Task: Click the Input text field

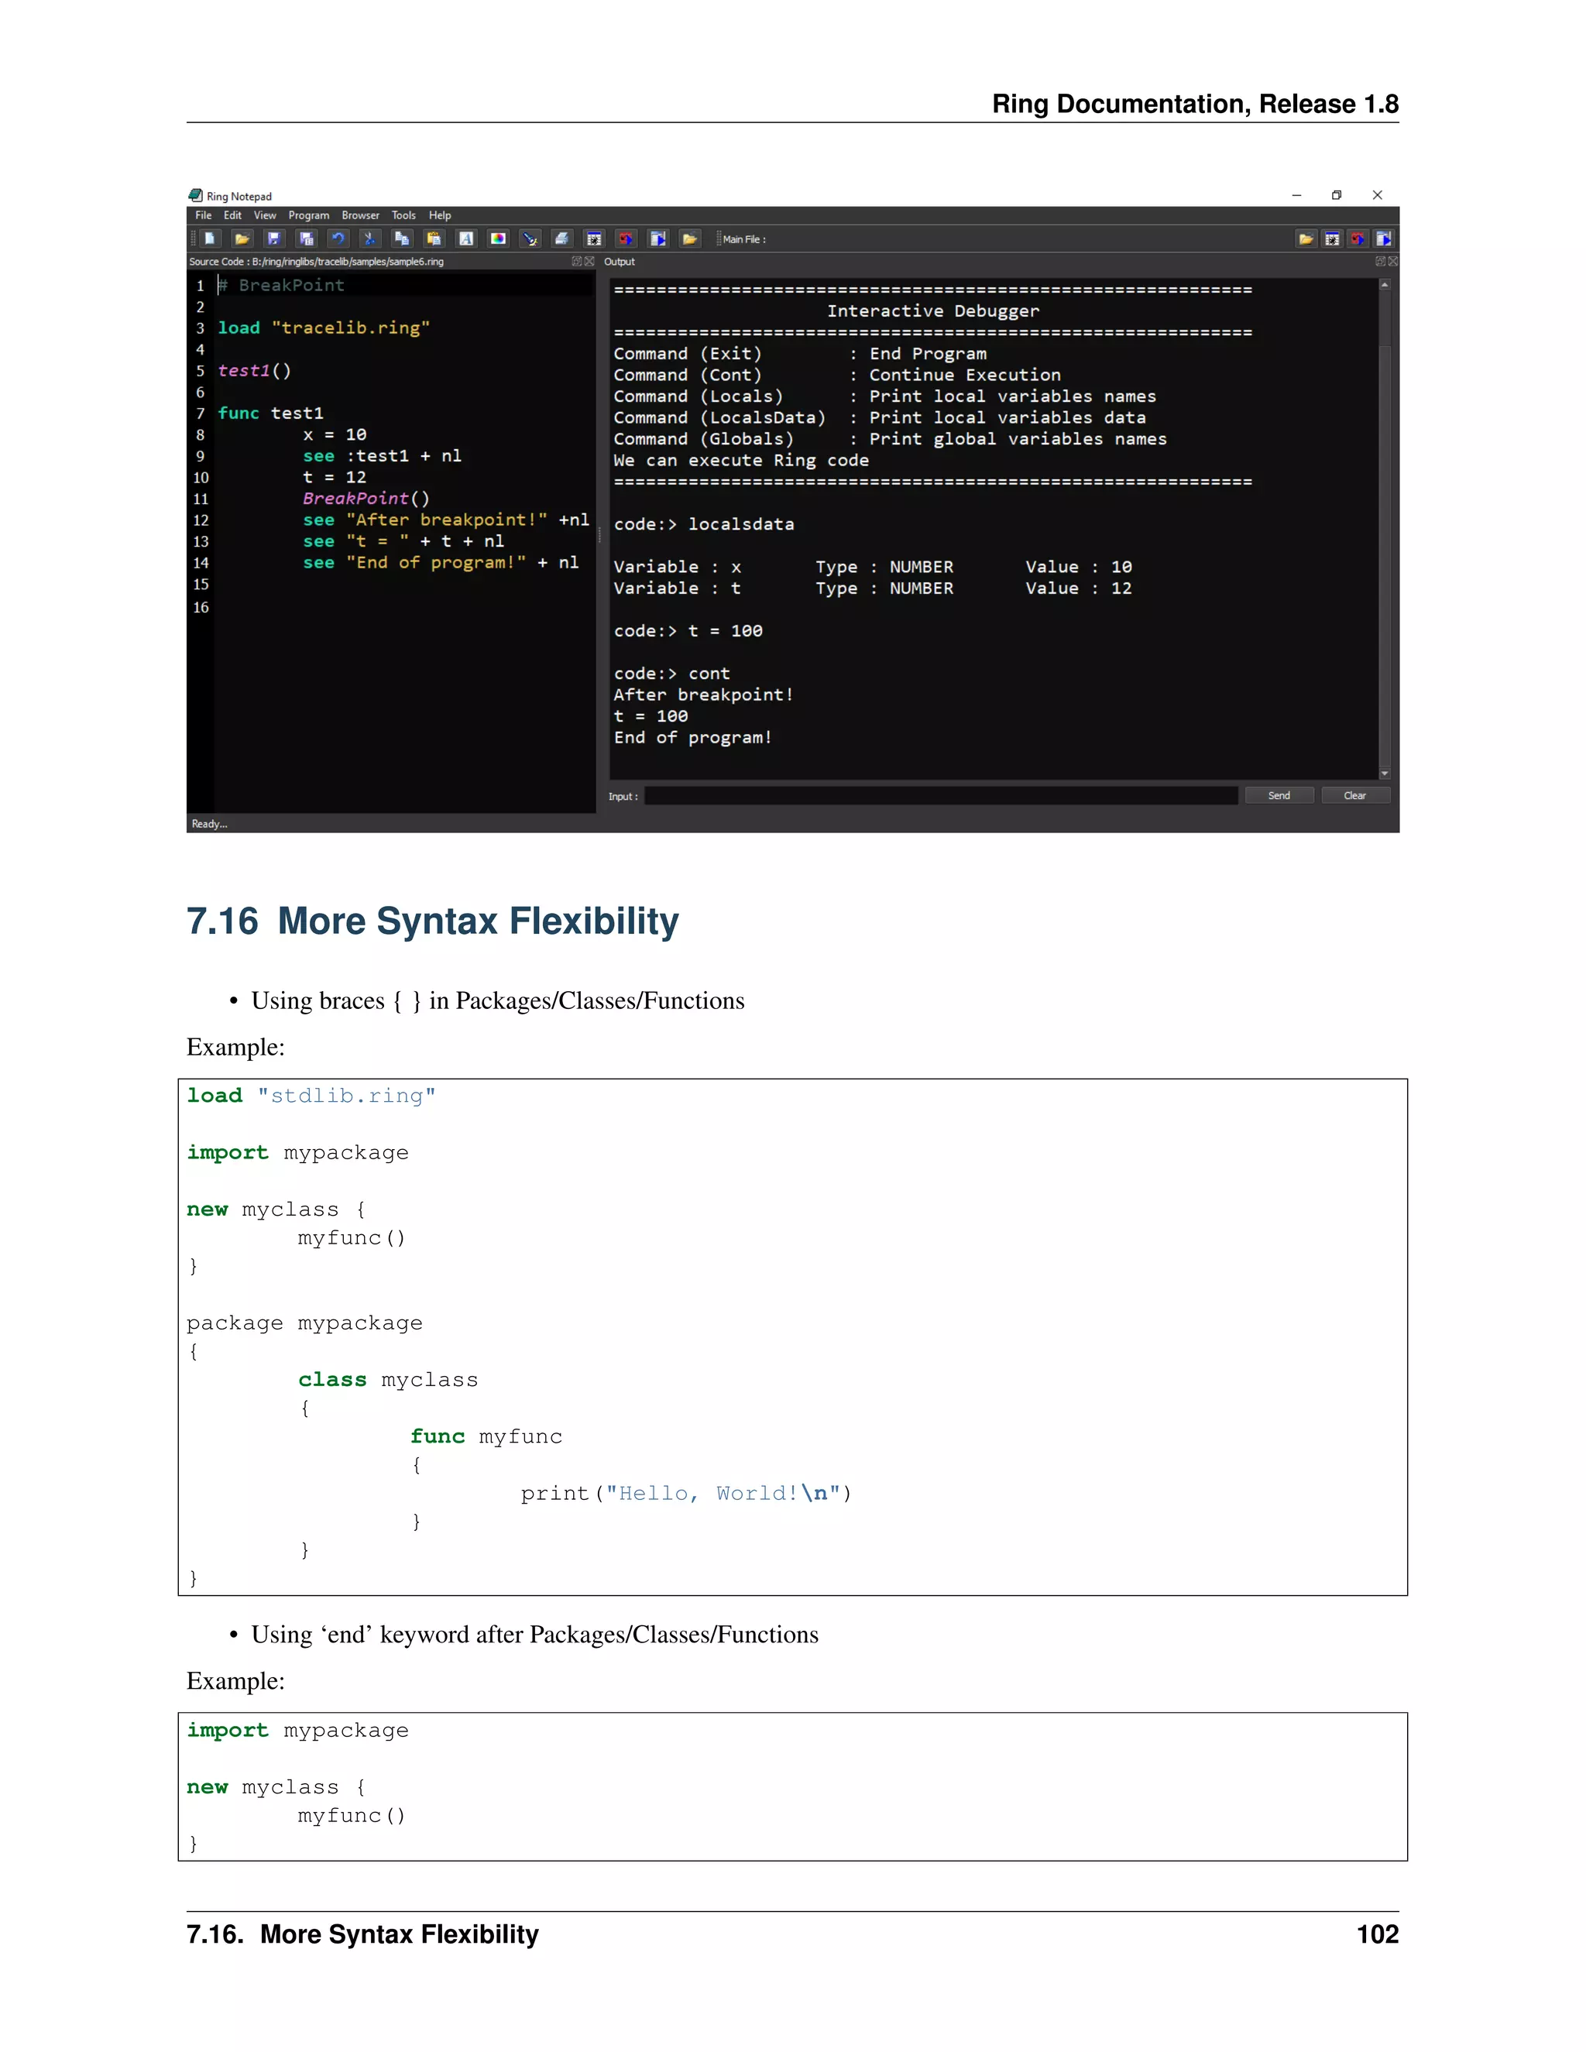Action: tap(940, 796)
